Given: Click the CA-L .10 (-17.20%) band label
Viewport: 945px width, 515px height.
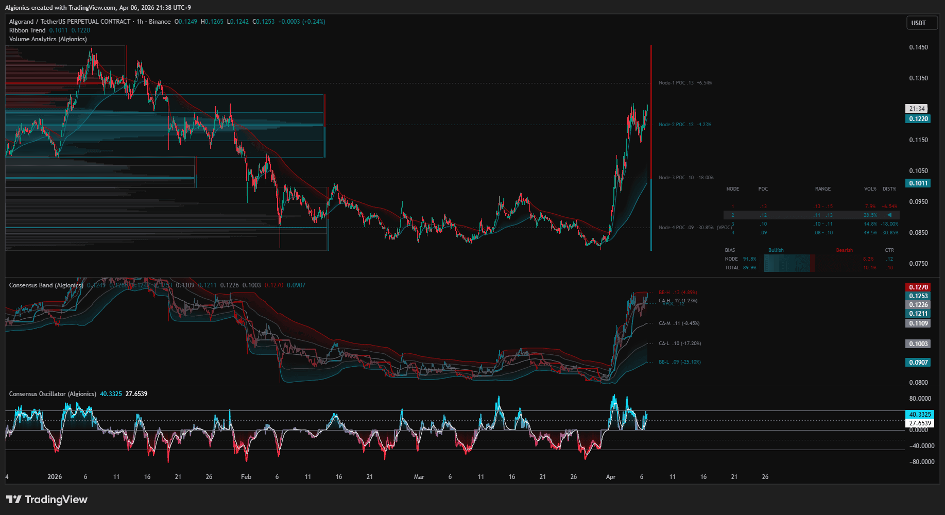Looking at the screenshot, I should pyautogui.click(x=680, y=344).
